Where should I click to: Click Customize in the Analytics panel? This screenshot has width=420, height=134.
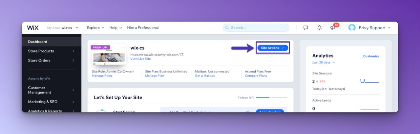(x=371, y=56)
